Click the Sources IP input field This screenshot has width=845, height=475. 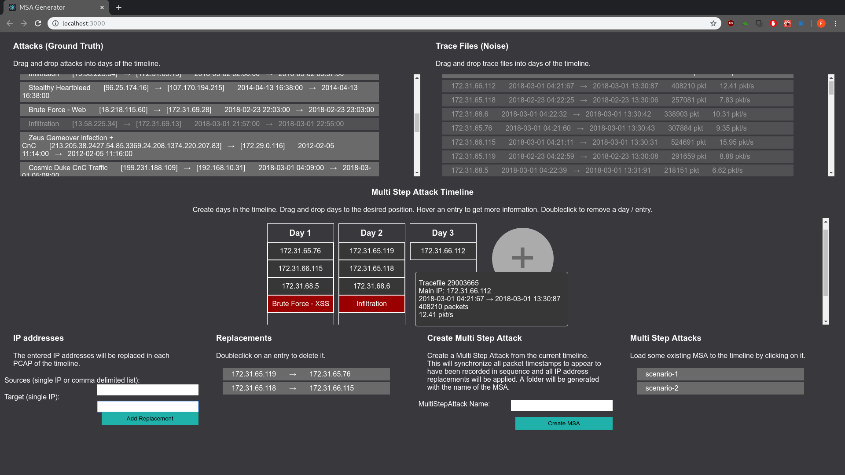(147, 390)
